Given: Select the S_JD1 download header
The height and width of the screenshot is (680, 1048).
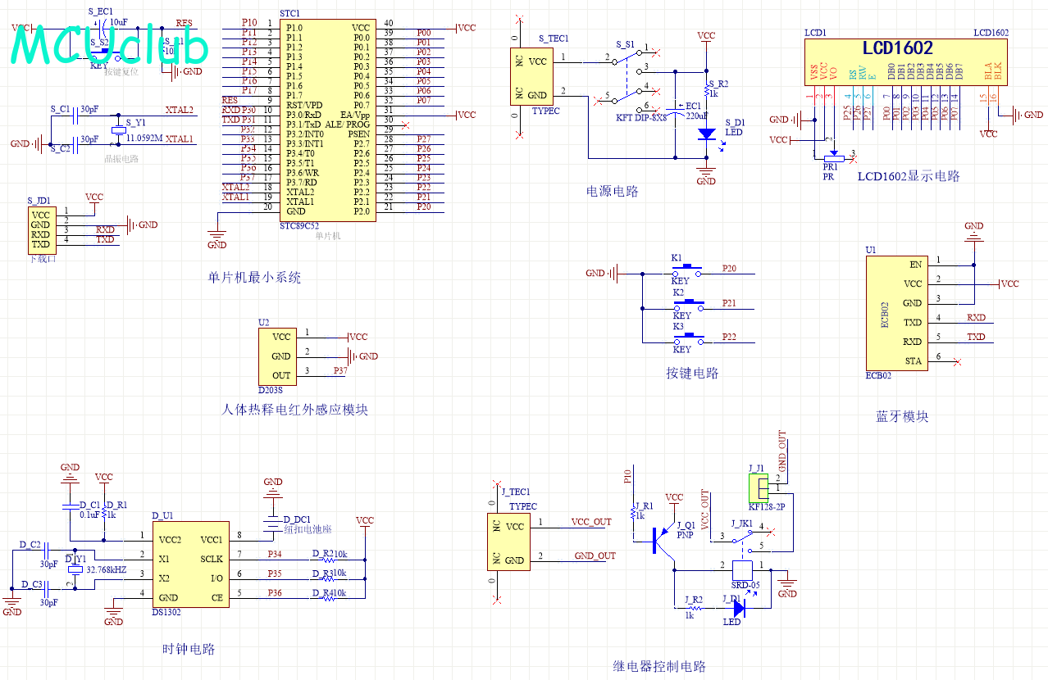Looking at the screenshot, I should point(40,229).
